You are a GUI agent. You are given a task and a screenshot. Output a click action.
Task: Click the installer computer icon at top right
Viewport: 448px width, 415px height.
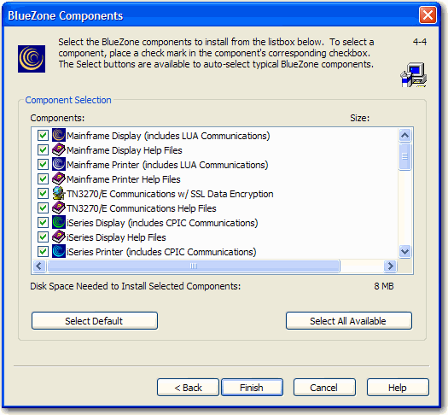pos(413,75)
